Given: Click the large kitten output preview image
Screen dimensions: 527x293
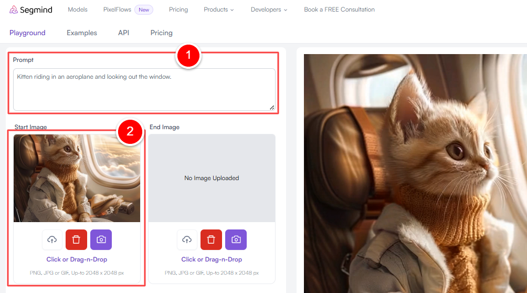Looking at the screenshot, I should click(415, 174).
